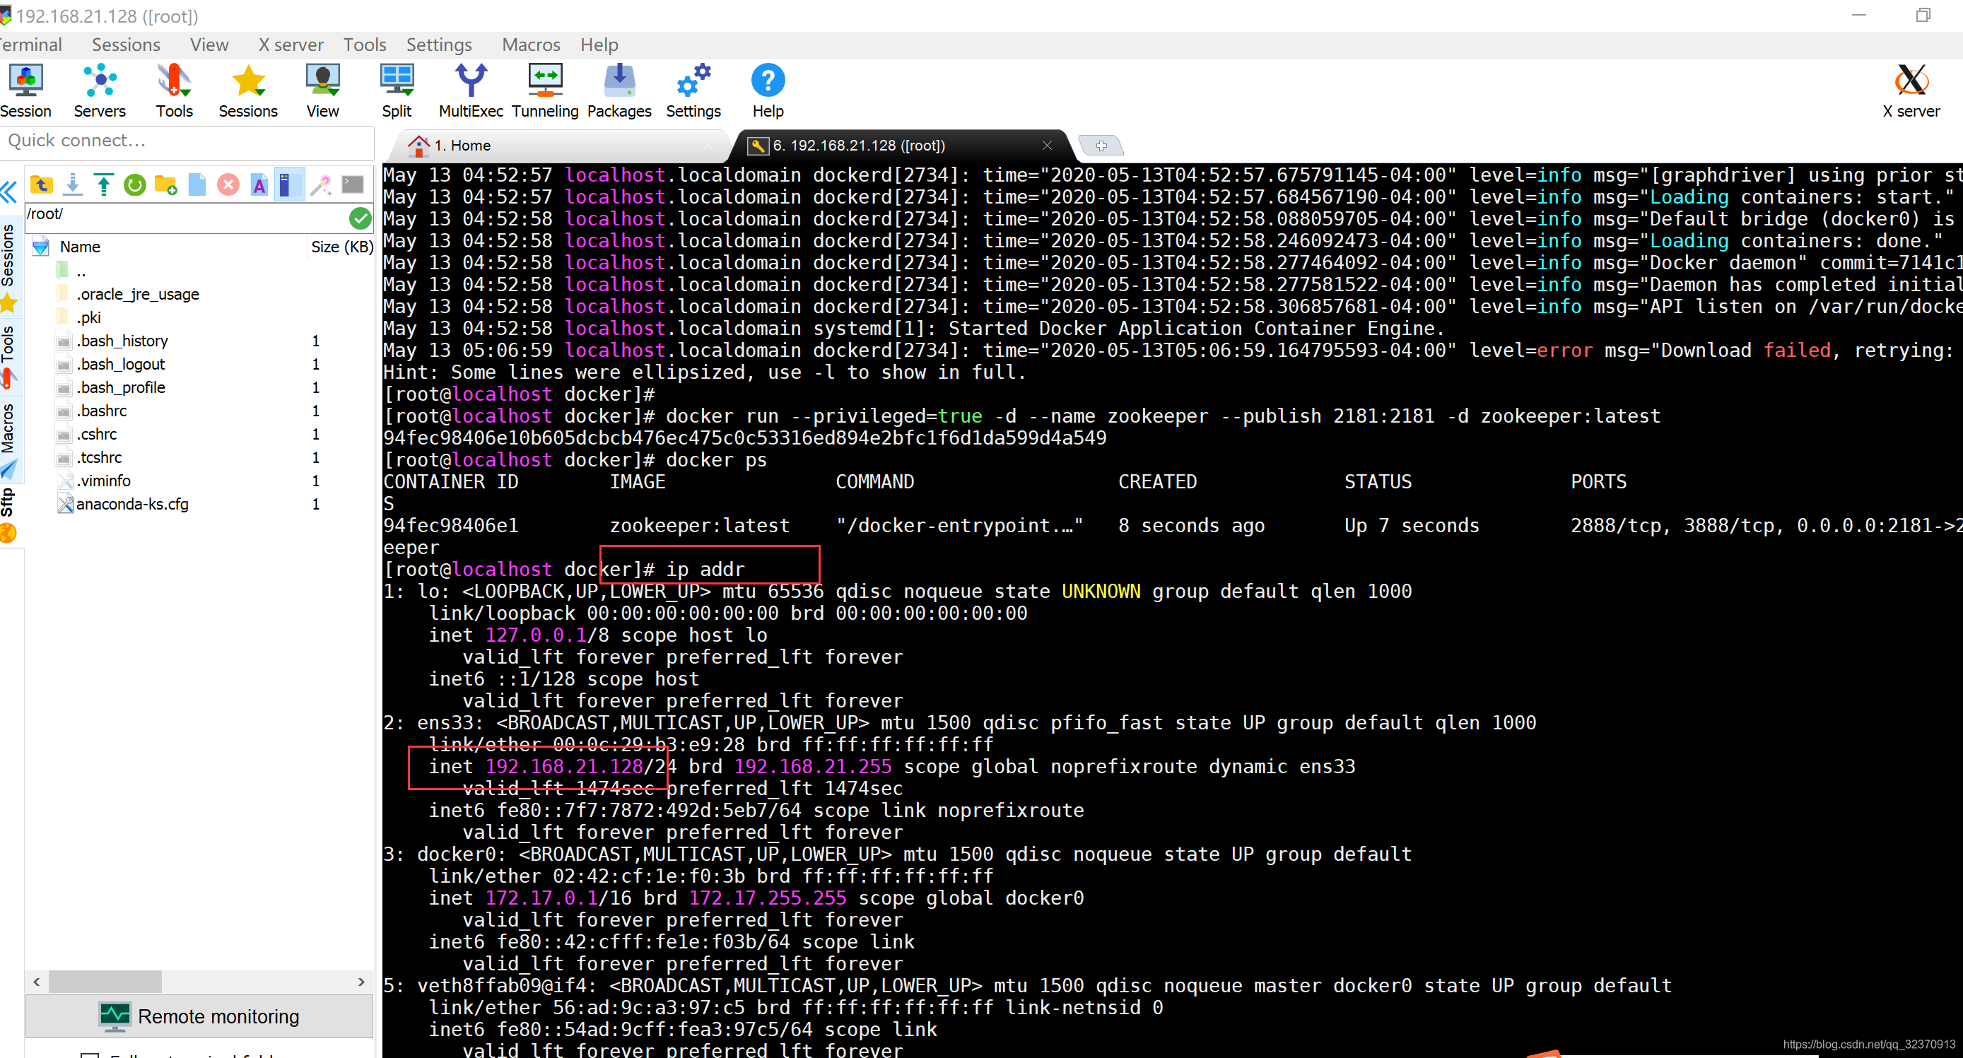Open the Macros menu
The height and width of the screenshot is (1058, 1963).
pos(530,45)
